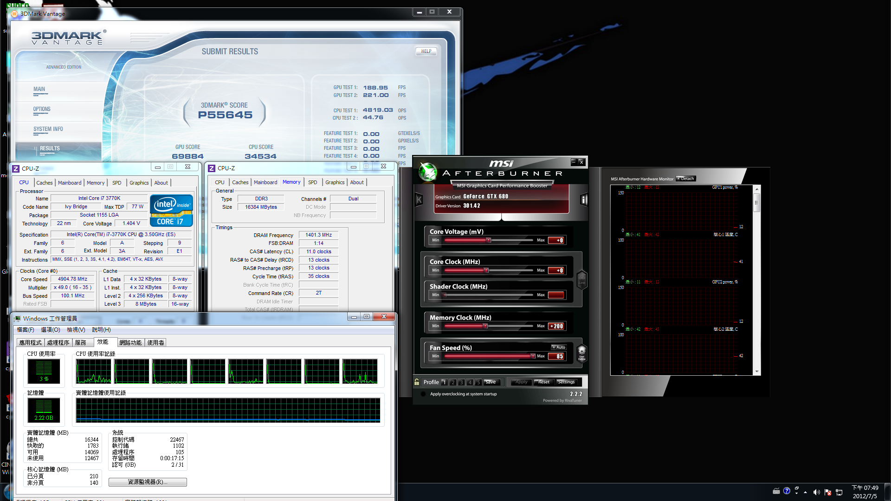Switch to CPU tab in right CPU-Z

click(220, 182)
